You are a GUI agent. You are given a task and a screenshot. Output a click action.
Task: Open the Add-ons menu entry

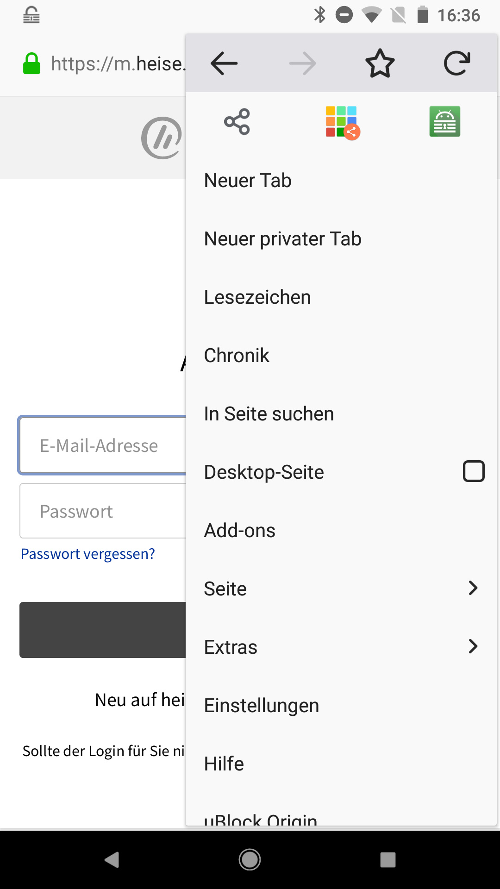[x=240, y=531]
